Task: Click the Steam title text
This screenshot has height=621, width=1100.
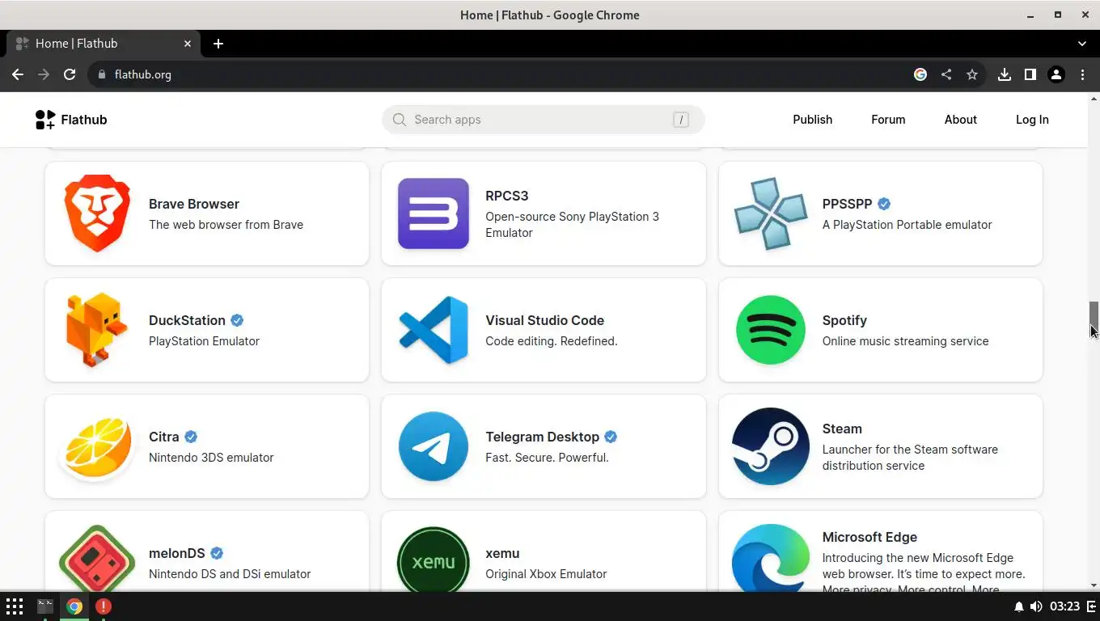Action: [x=842, y=429]
